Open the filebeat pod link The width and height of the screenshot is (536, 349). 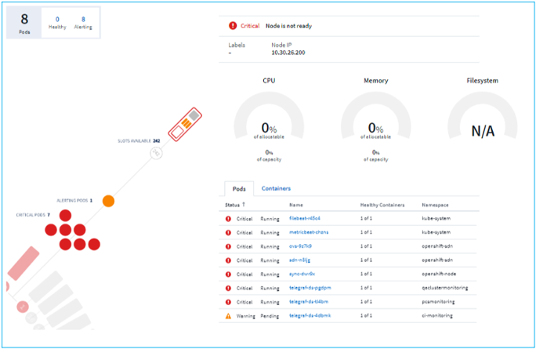[305, 218]
